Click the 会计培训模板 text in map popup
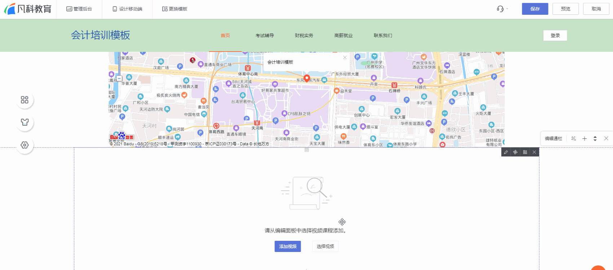The height and width of the screenshot is (270, 613). 280,62
